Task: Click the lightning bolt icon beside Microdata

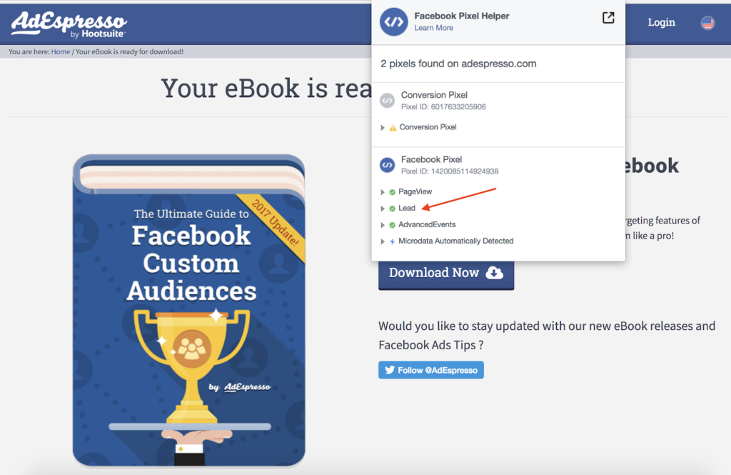Action: pyautogui.click(x=392, y=241)
